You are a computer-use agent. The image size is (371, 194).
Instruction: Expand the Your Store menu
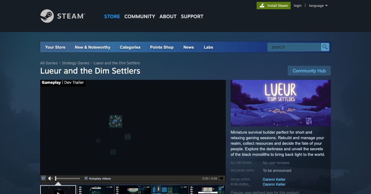point(55,47)
